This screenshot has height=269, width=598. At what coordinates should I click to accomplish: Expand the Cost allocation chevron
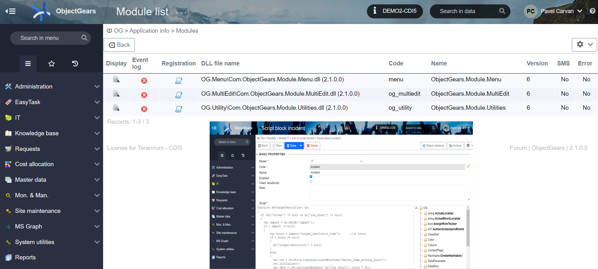[97, 164]
